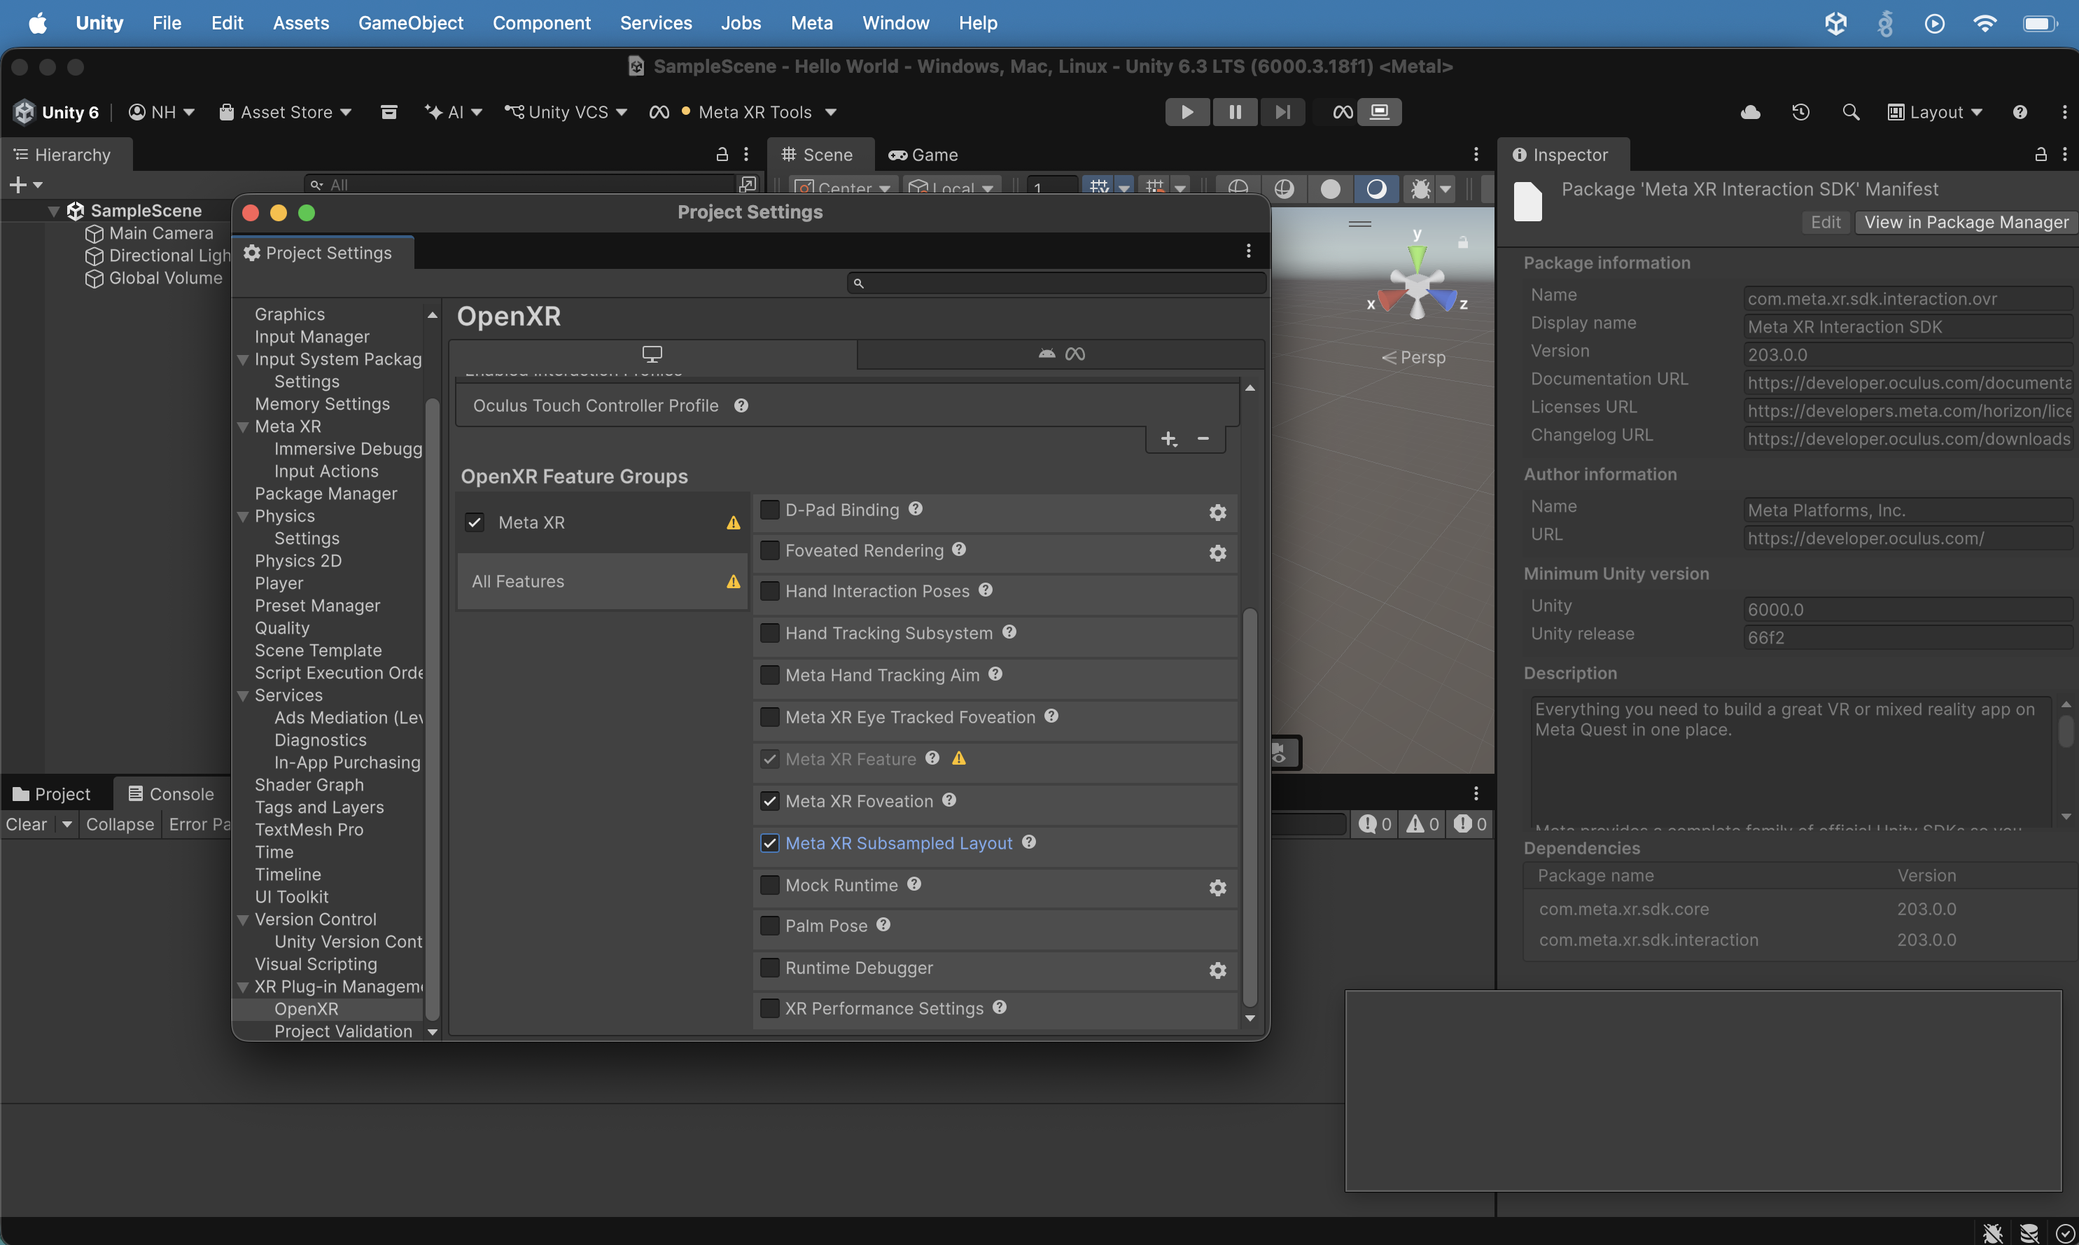Image resolution: width=2079 pixels, height=1245 pixels.
Task: Lock the Inspector panel
Action: tap(2040, 154)
